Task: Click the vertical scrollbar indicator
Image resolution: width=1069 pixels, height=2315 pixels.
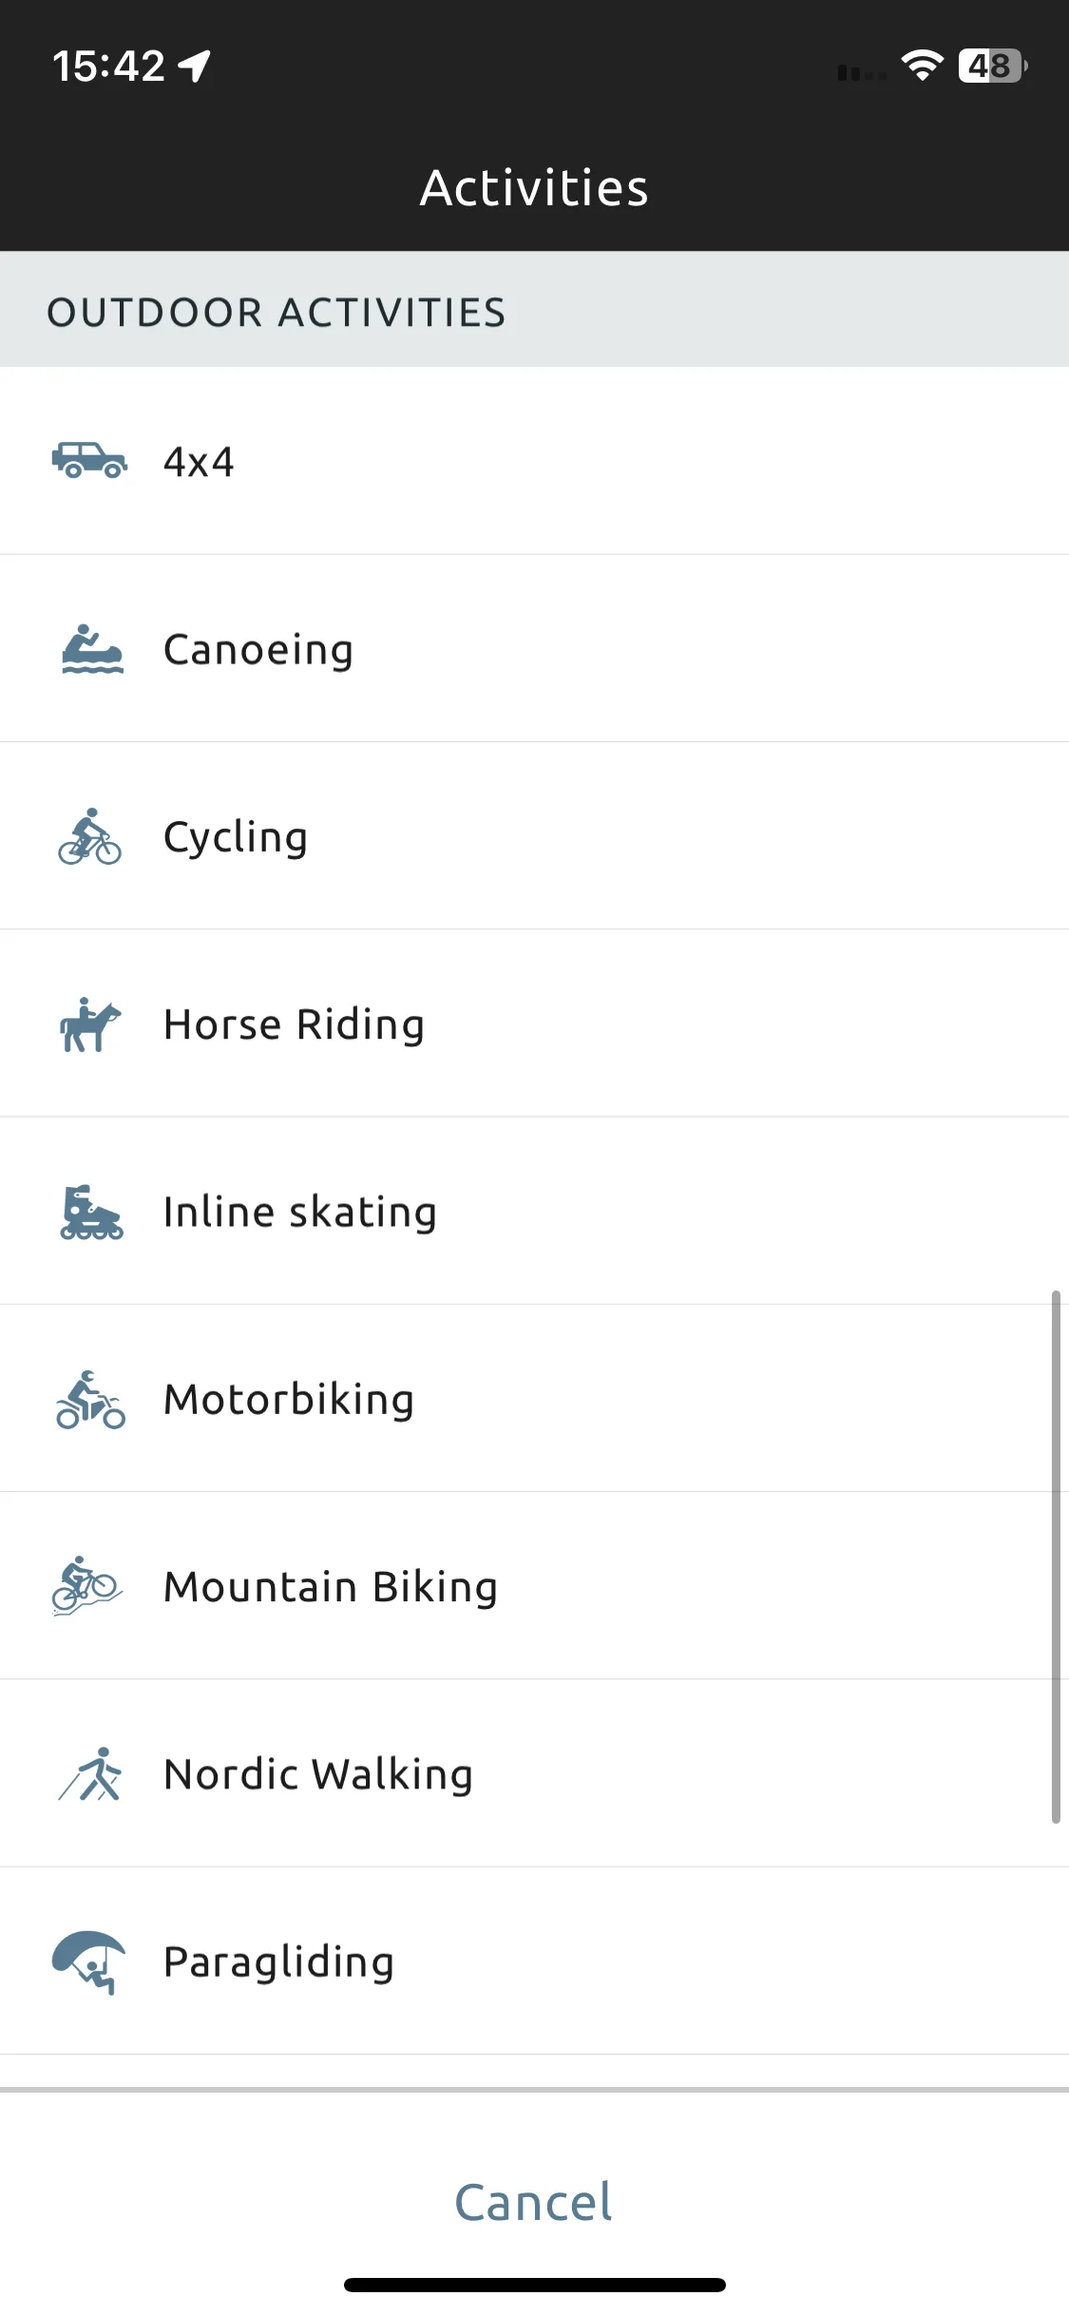Action: click(1056, 1558)
